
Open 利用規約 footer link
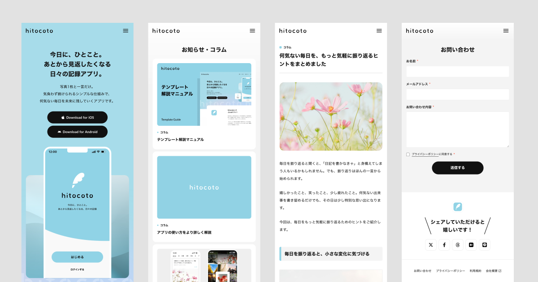(x=476, y=271)
